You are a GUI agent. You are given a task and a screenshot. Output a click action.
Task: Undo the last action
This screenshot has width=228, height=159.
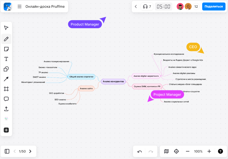coord(140,151)
